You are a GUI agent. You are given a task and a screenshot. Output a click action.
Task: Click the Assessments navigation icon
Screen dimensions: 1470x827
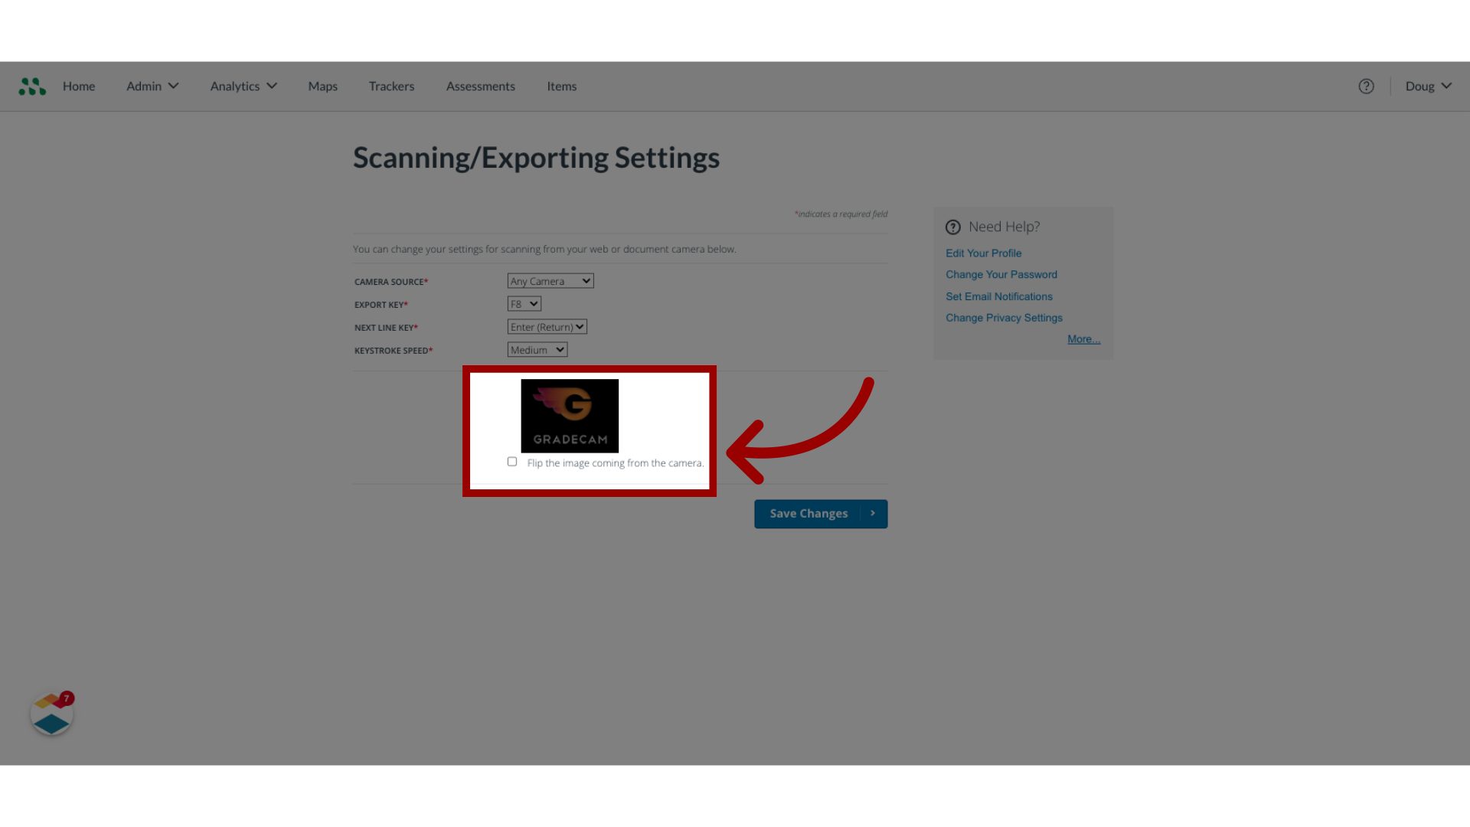coord(481,86)
